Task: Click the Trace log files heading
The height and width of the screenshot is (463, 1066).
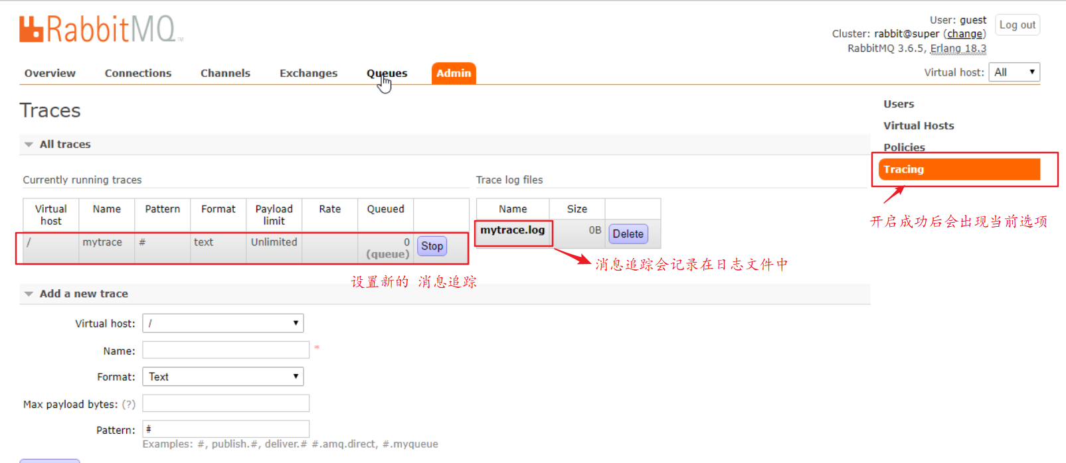Action: pos(509,180)
